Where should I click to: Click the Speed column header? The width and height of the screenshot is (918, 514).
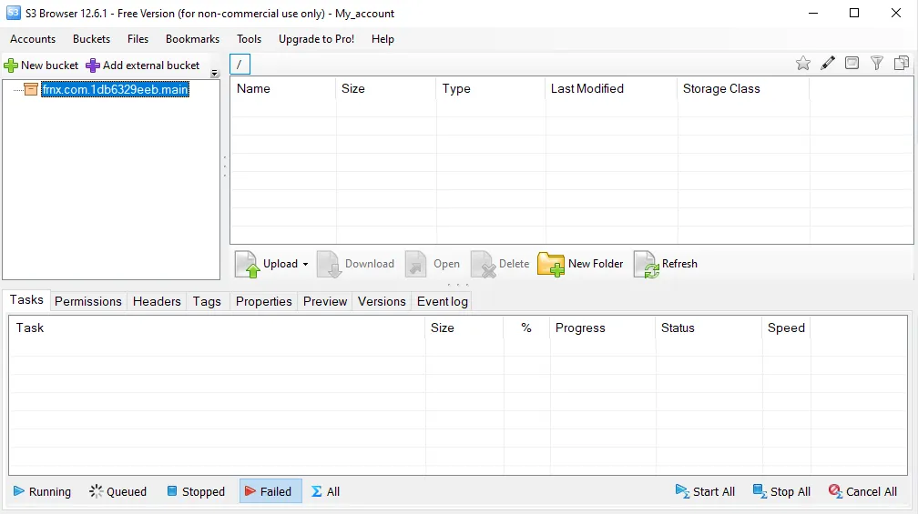click(786, 328)
